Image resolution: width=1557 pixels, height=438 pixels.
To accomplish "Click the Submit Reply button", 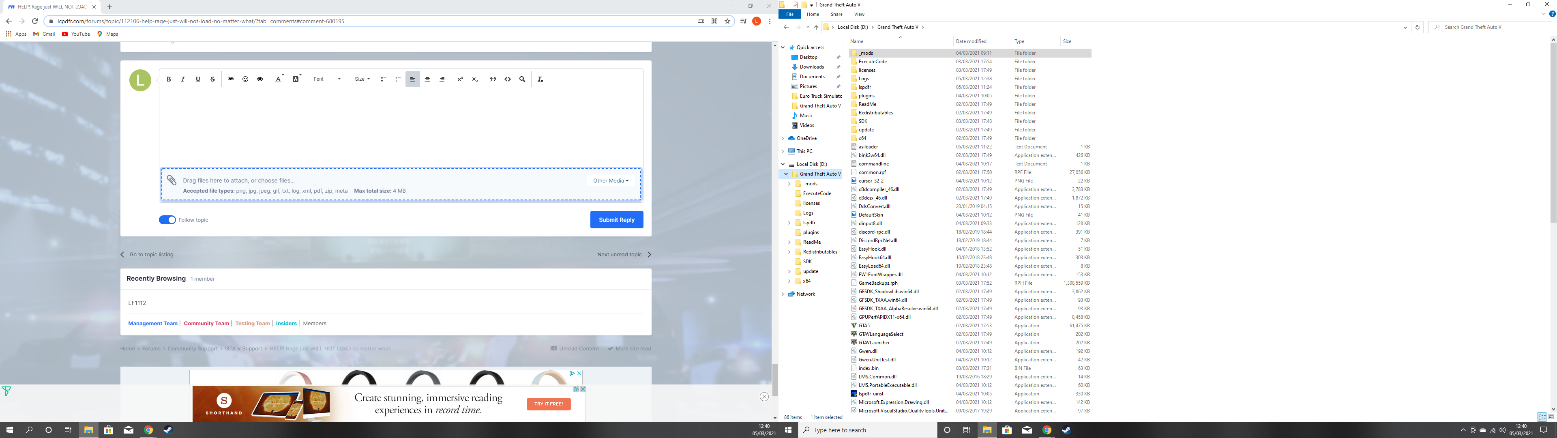I will tap(616, 219).
